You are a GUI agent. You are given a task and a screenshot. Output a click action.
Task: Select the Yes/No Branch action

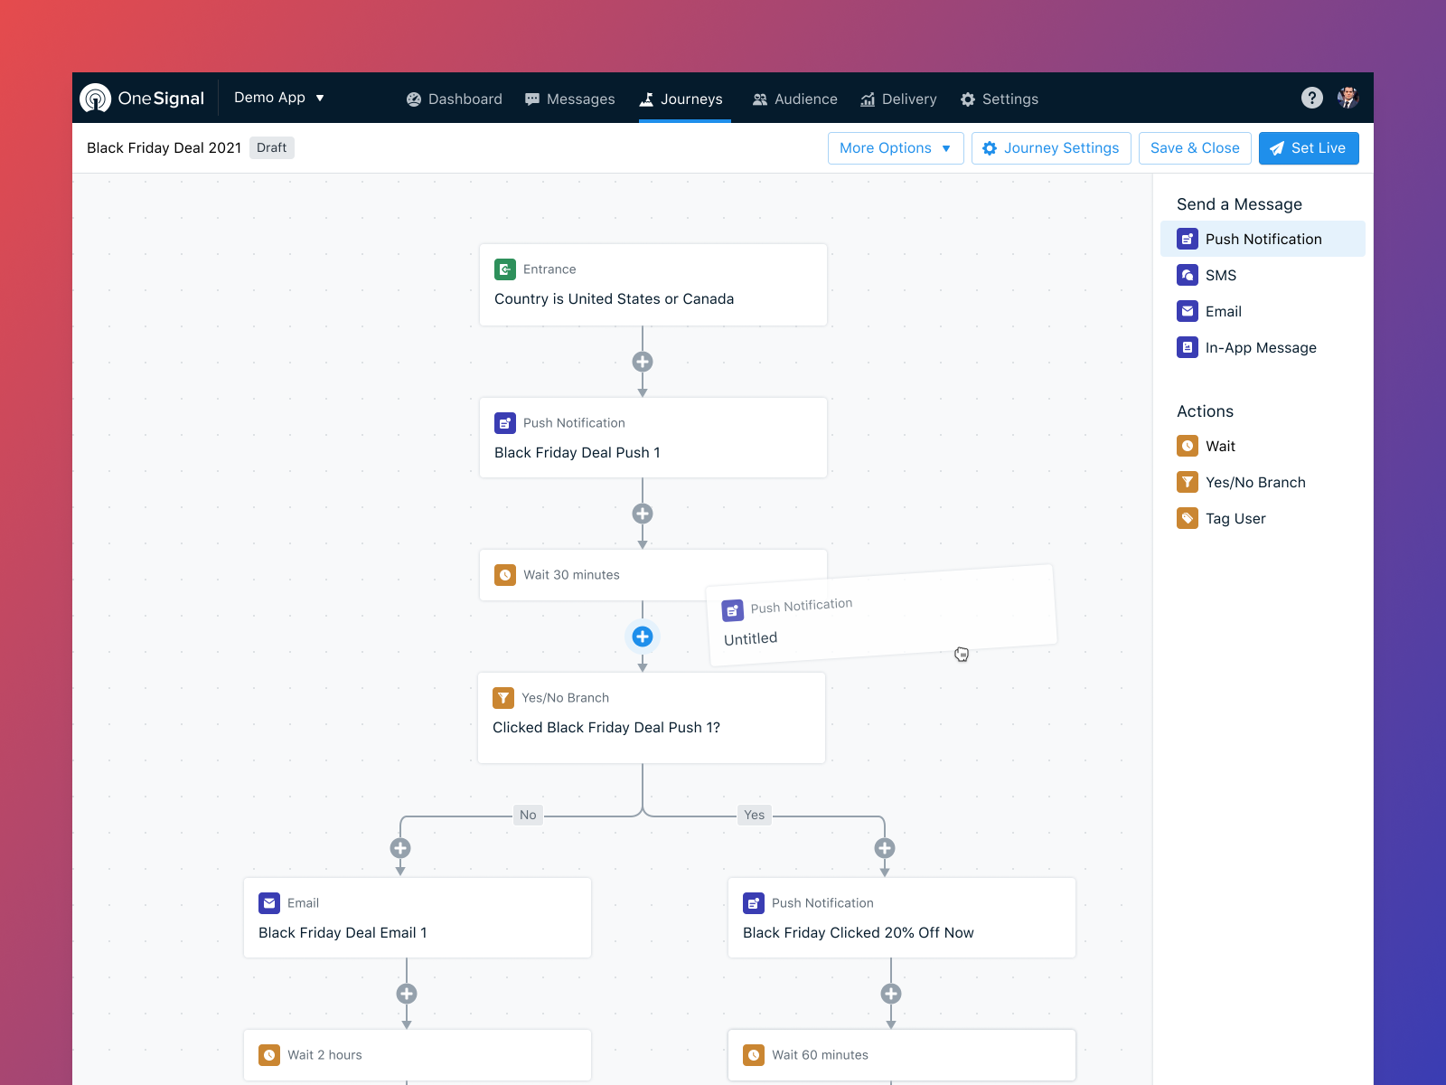click(1255, 482)
